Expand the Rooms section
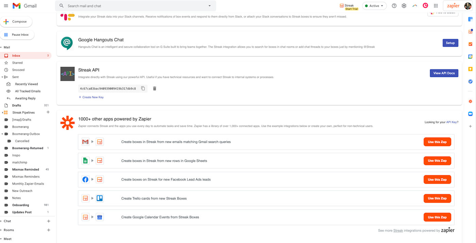The width and height of the screenshot is (476, 243). (1, 230)
